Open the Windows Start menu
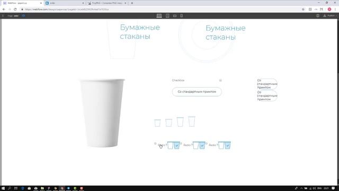This screenshot has width=339, height=191. click(3, 188)
